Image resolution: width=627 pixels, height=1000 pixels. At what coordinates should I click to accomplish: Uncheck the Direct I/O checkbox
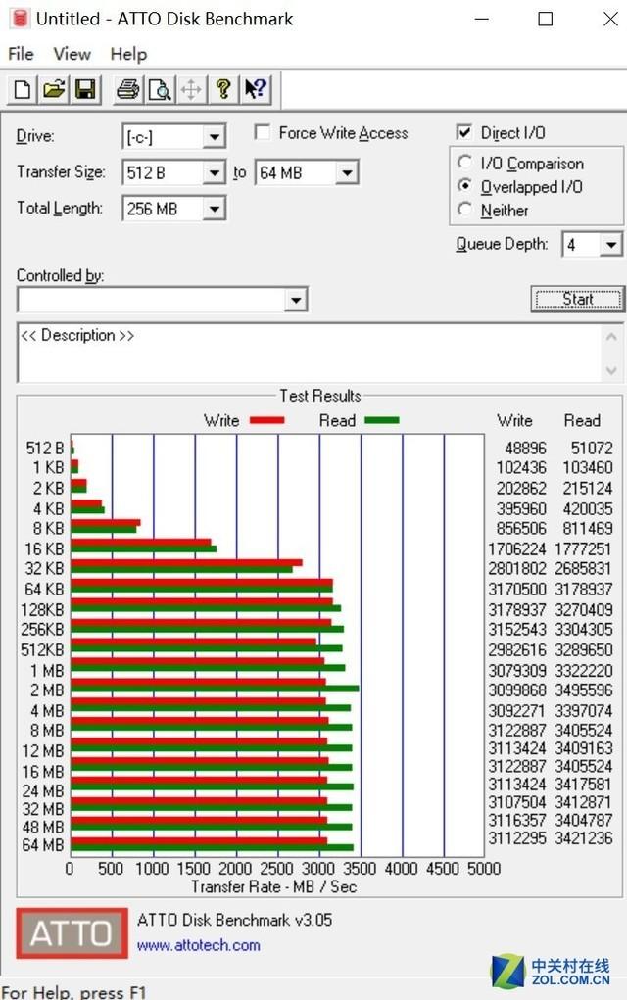point(464,133)
